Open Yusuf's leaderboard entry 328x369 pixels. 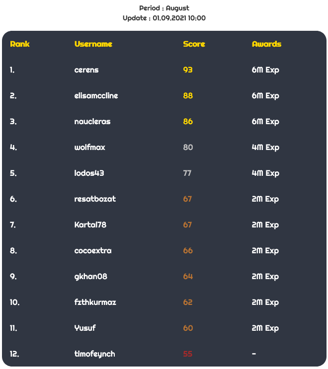pos(85,328)
